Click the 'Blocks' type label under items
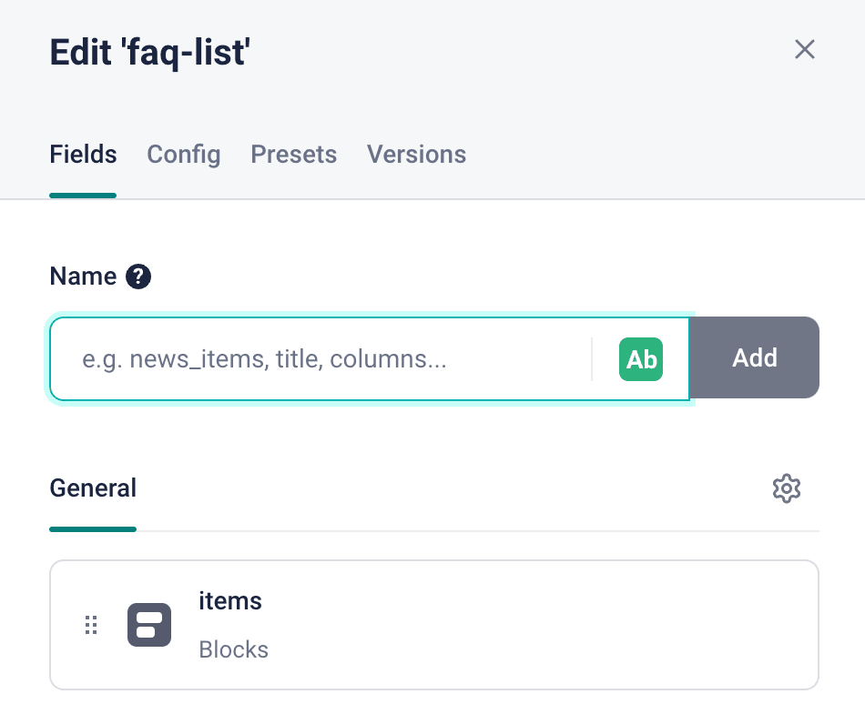This screenshot has height=724, width=865. coord(234,650)
